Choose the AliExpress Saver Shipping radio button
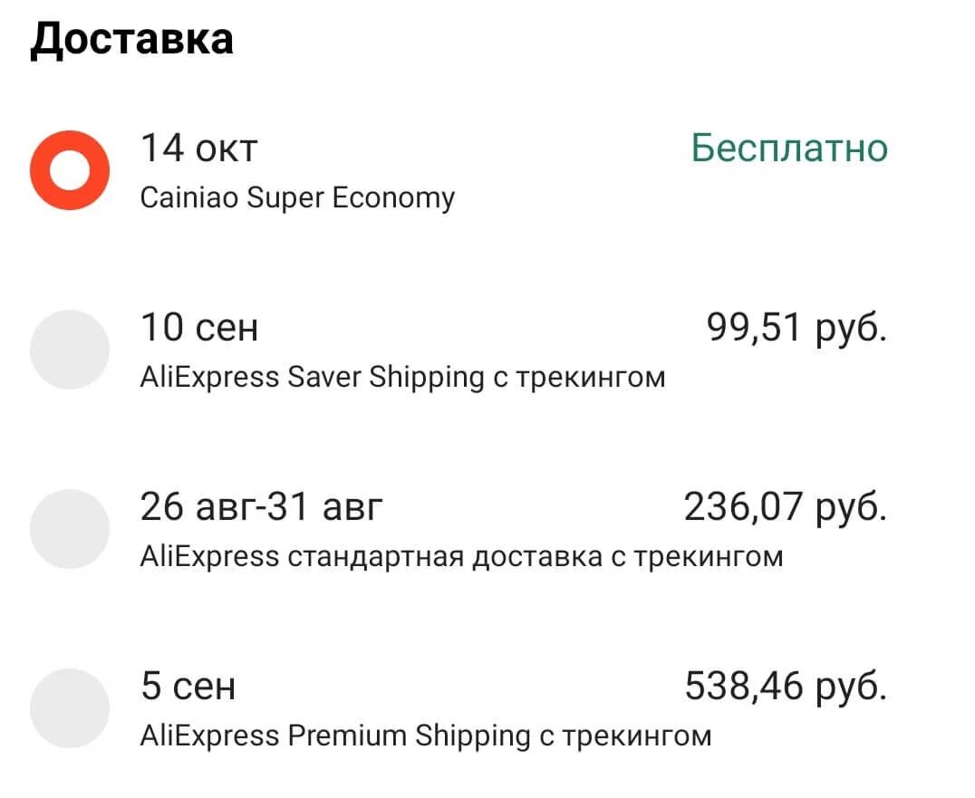 pyautogui.click(x=70, y=350)
